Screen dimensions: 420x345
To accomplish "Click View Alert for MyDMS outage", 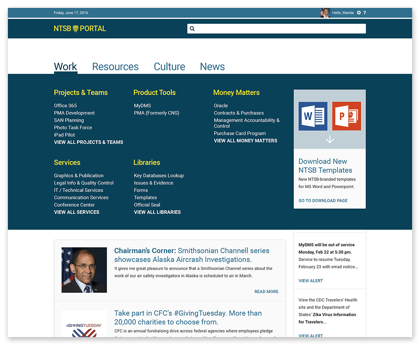I will pyautogui.click(x=310, y=281).
